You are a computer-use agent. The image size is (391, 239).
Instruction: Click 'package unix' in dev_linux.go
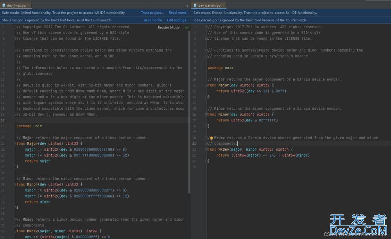pyautogui.click(x=29, y=126)
